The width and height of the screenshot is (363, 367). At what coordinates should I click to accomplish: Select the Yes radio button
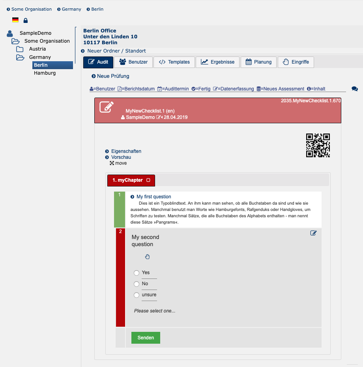click(137, 273)
